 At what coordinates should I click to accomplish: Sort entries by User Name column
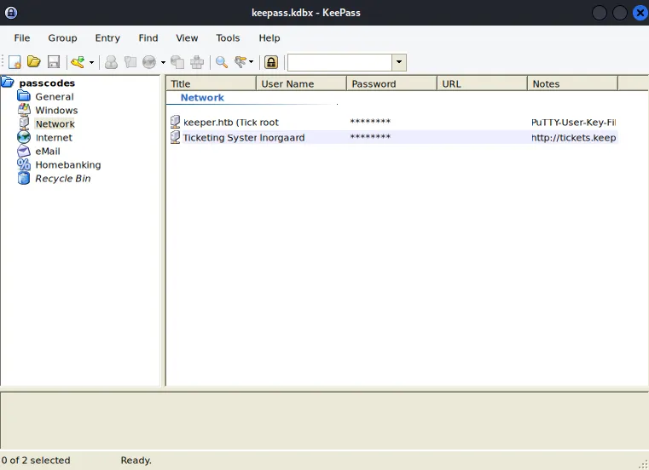[301, 84]
